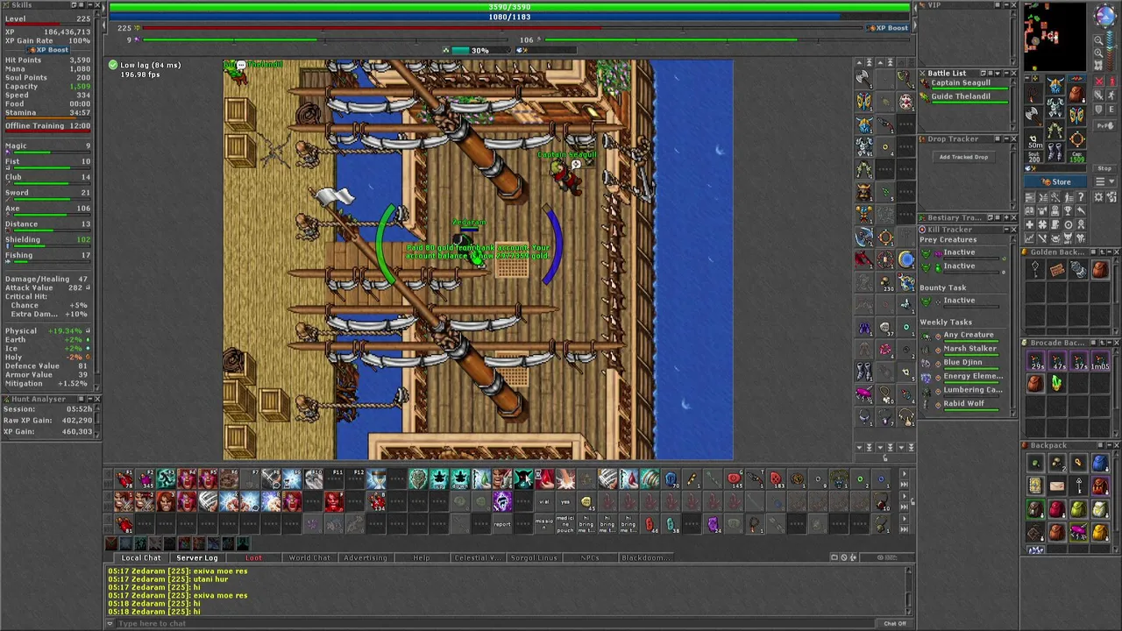Click the question mark help icon
The height and width of the screenshot is (631, 1122).
click(1081, 196)
